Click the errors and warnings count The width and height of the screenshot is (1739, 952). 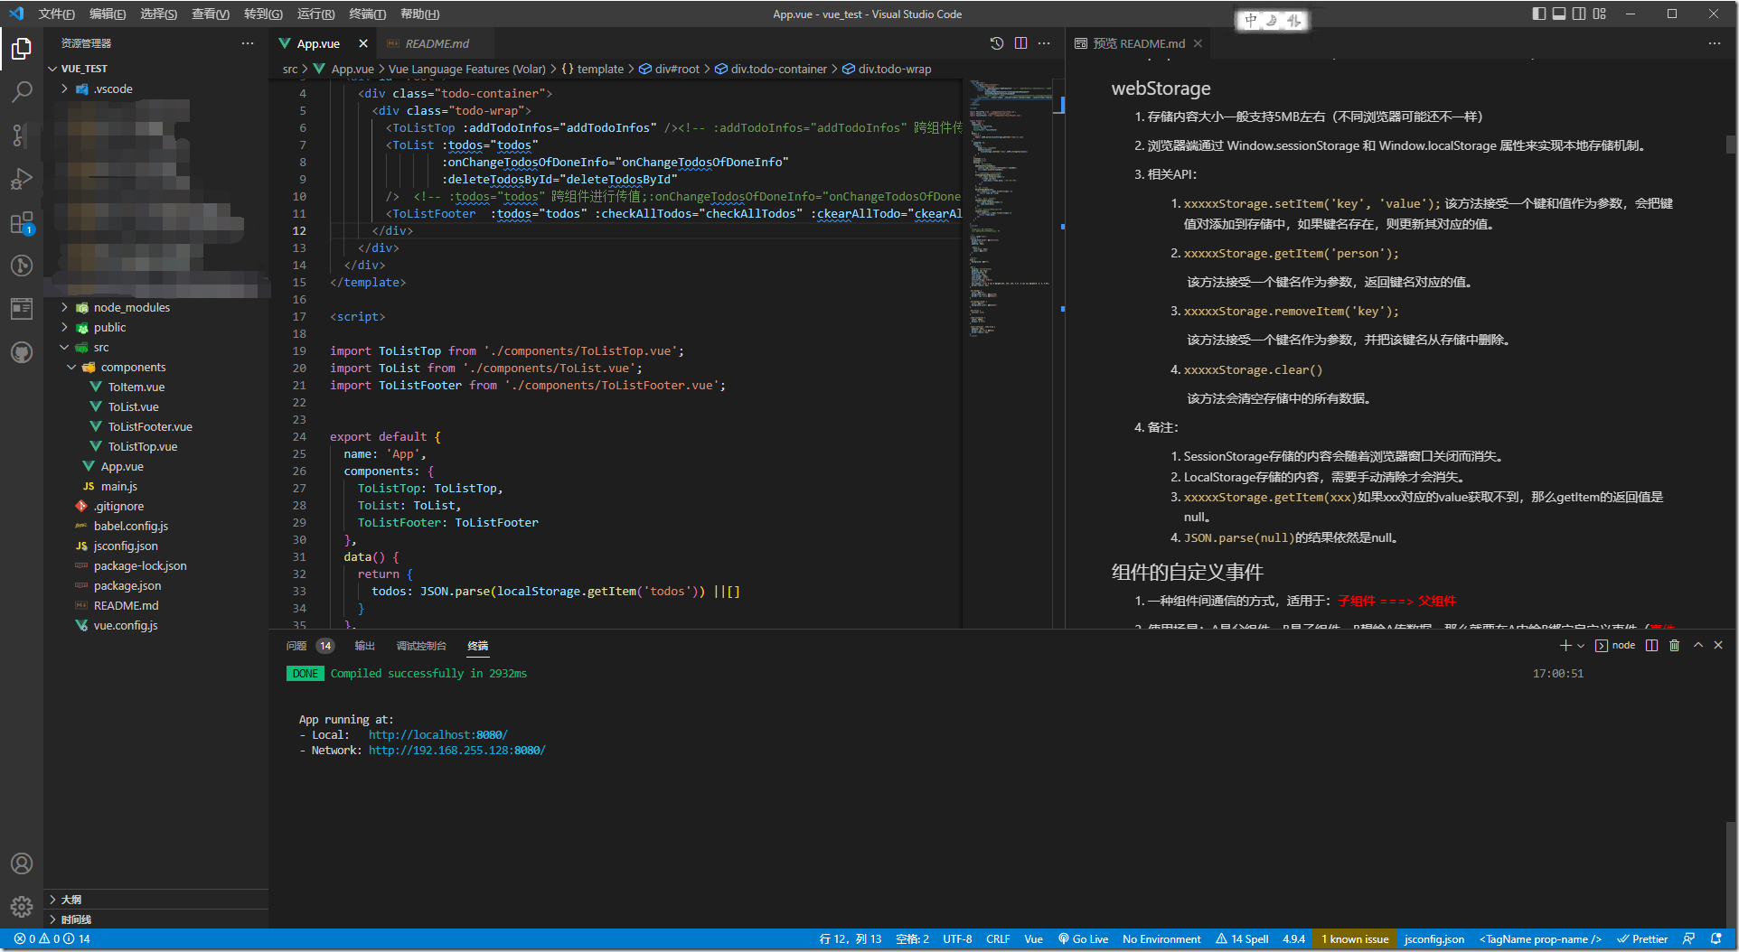click(x=52, y=939)
